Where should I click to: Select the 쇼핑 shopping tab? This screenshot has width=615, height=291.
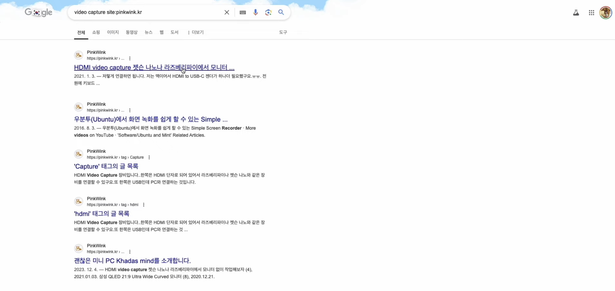click(x=96, y=32)
